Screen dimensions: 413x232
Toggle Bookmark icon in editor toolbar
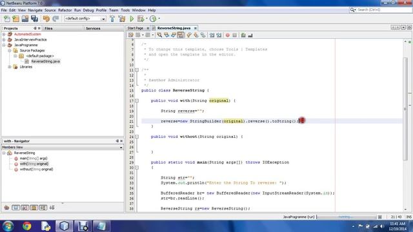(203, 35)
